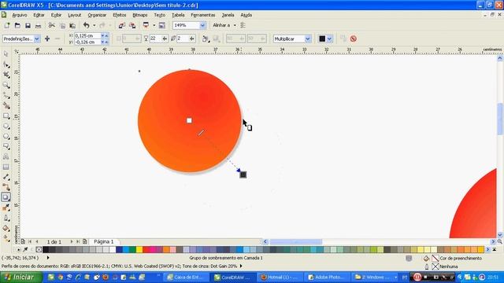Image resolution: width=504 pixels, height=283 pixels.
Task: Select the Smart fill tool
Action: coord(6,105)
